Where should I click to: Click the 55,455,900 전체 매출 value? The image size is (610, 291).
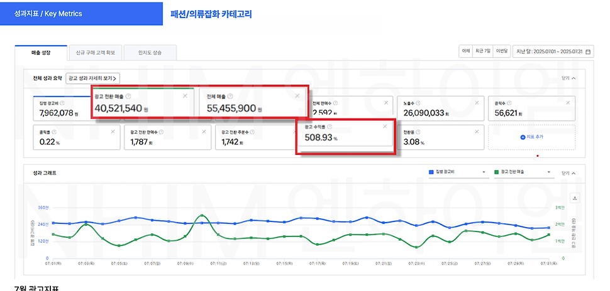[x=231, y=108]
